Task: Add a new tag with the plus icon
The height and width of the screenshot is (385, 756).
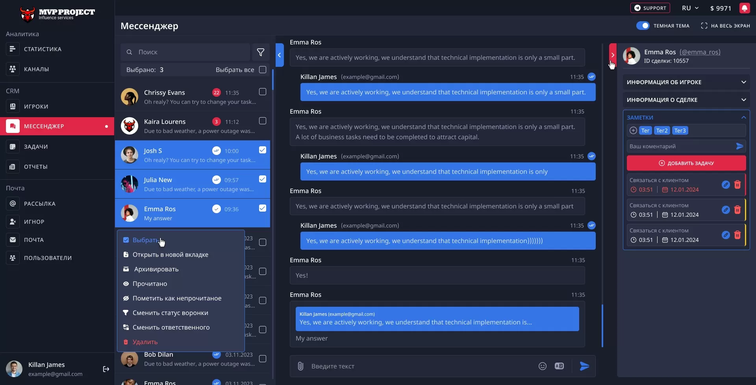Action: click(633, 131)
